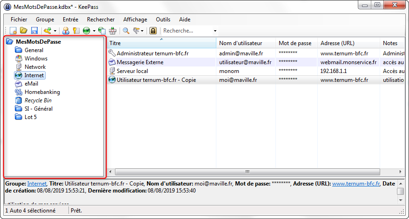Screen dimensions: 409x219
Task: Click the Open URL globe icon
Action: (x=87, y=31)
